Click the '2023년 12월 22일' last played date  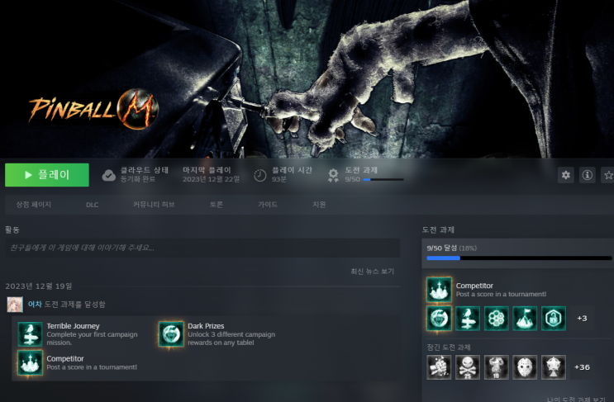click(211, 179)
